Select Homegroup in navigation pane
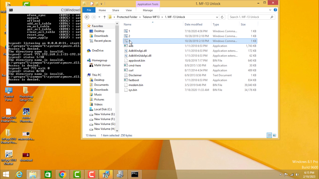This screenshot has width=319, height=179. pos(99,60)
